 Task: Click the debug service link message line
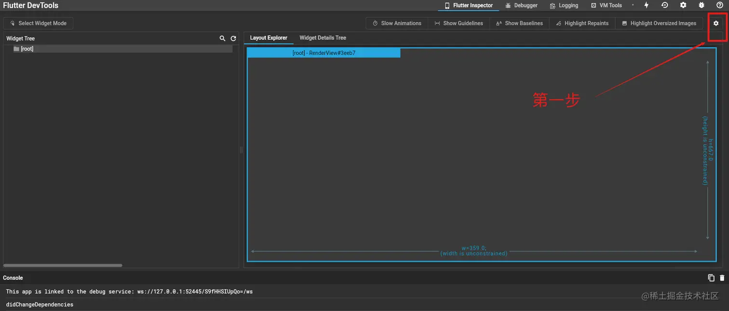click(129, 292)
